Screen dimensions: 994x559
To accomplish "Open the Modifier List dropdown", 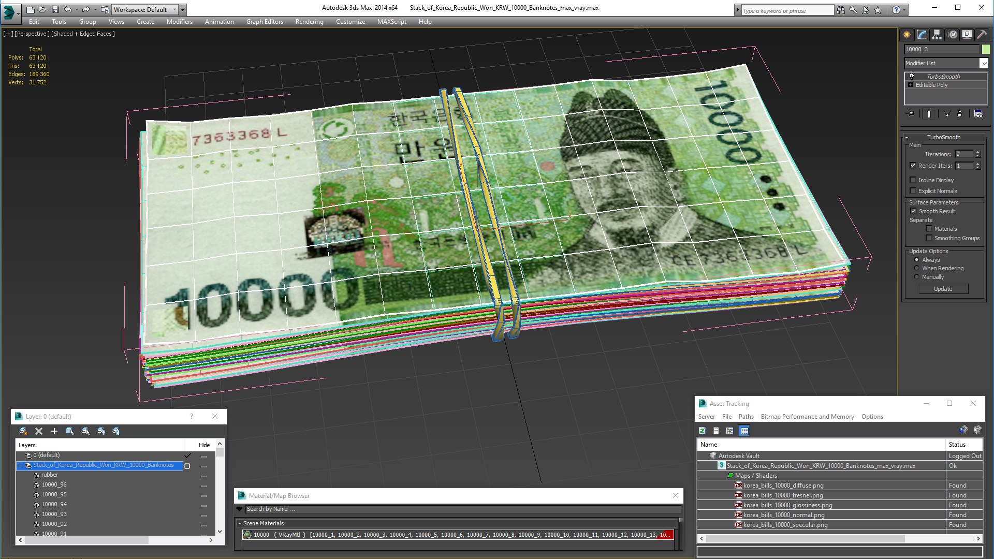I will pos(984,63).
